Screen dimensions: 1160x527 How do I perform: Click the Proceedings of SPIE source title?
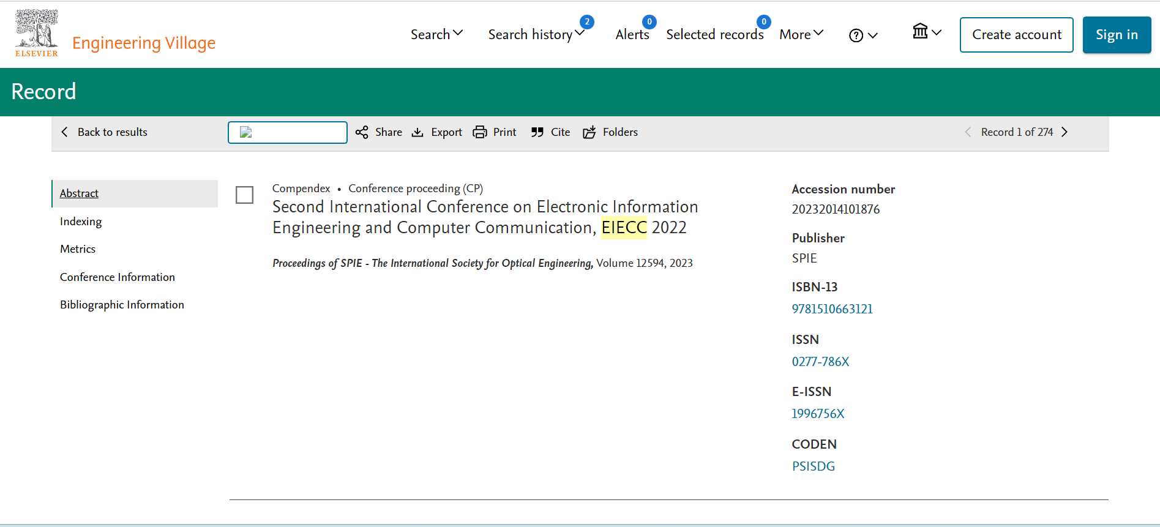point(433,263)
